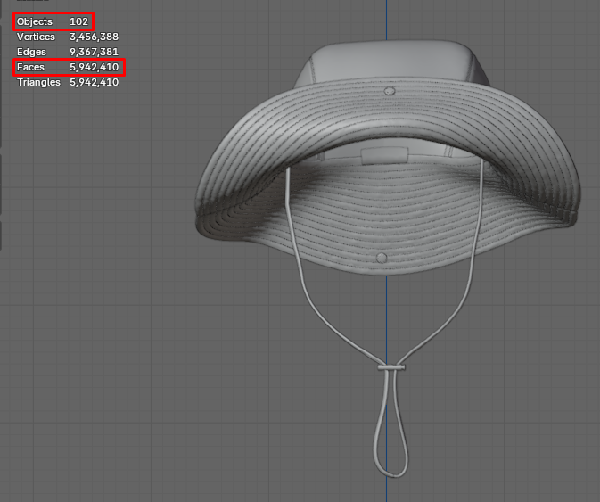Select the cord lock on the chin strap
The image size is (600, 502).
[x=390, y=366]
